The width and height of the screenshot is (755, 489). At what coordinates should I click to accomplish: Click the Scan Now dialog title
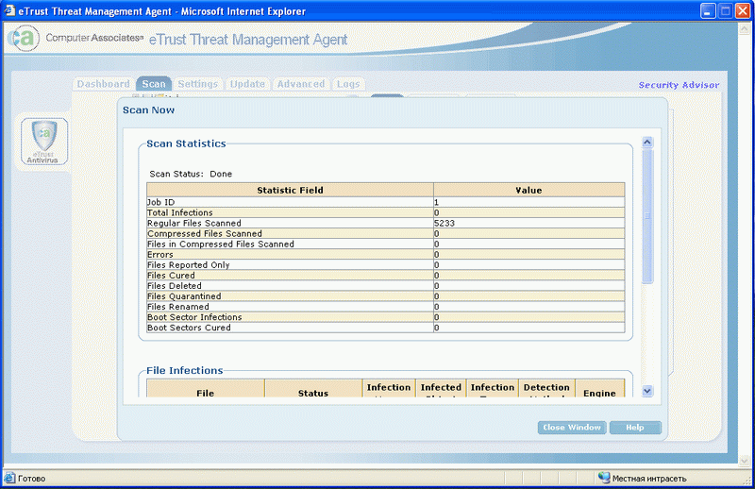[x=148, y=110]
